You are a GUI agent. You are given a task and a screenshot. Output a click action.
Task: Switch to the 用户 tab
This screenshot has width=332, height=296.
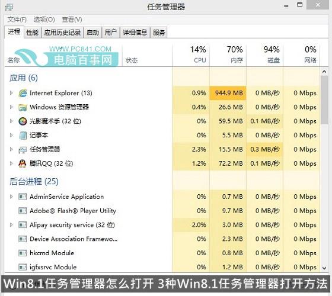click(x=111, y=33)
